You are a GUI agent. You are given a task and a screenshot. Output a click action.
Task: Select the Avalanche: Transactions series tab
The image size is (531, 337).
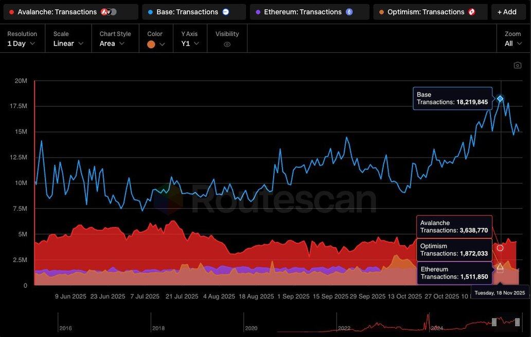(57, 12)
